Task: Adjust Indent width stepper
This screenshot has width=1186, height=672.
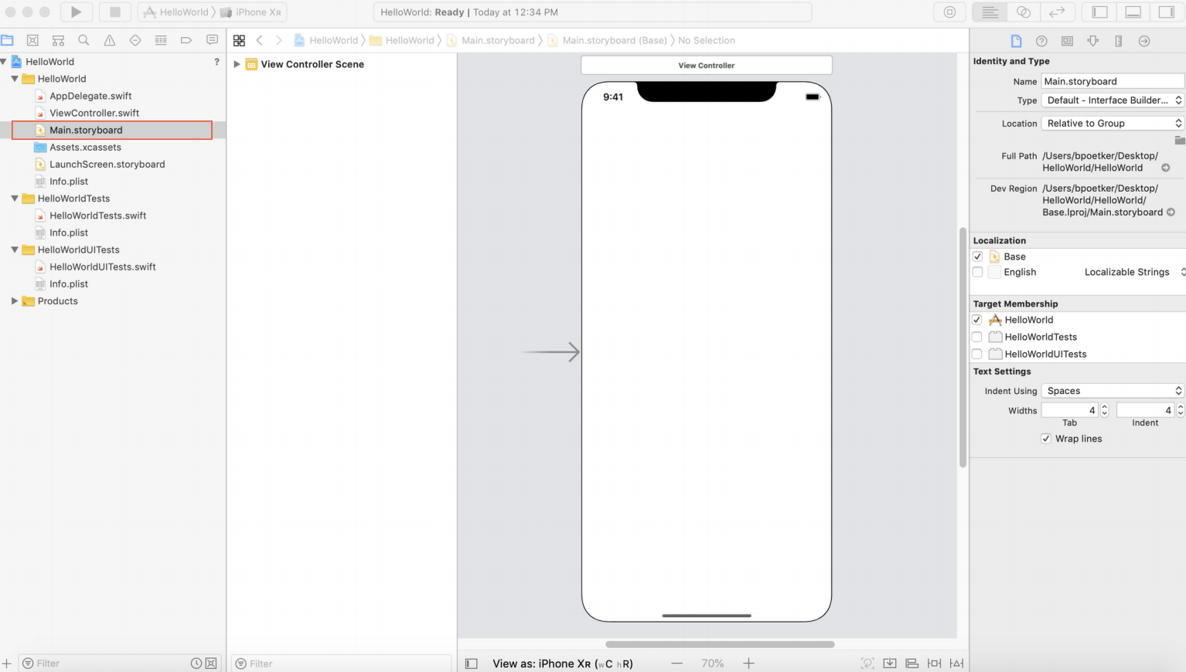Action: tap(1180, 410)
